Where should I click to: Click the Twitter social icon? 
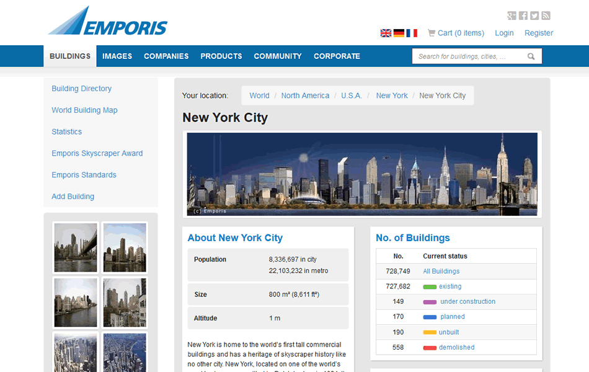tap(534, 15)
